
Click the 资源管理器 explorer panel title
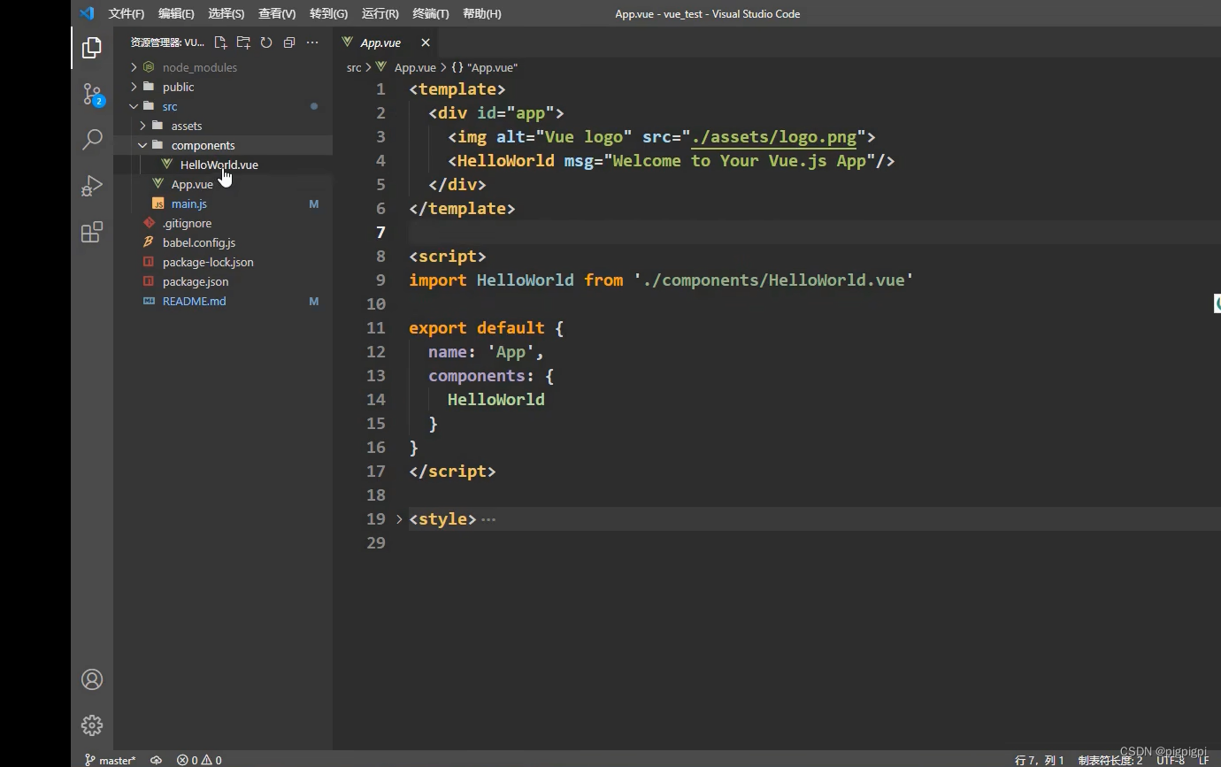[x=167, y=42]
